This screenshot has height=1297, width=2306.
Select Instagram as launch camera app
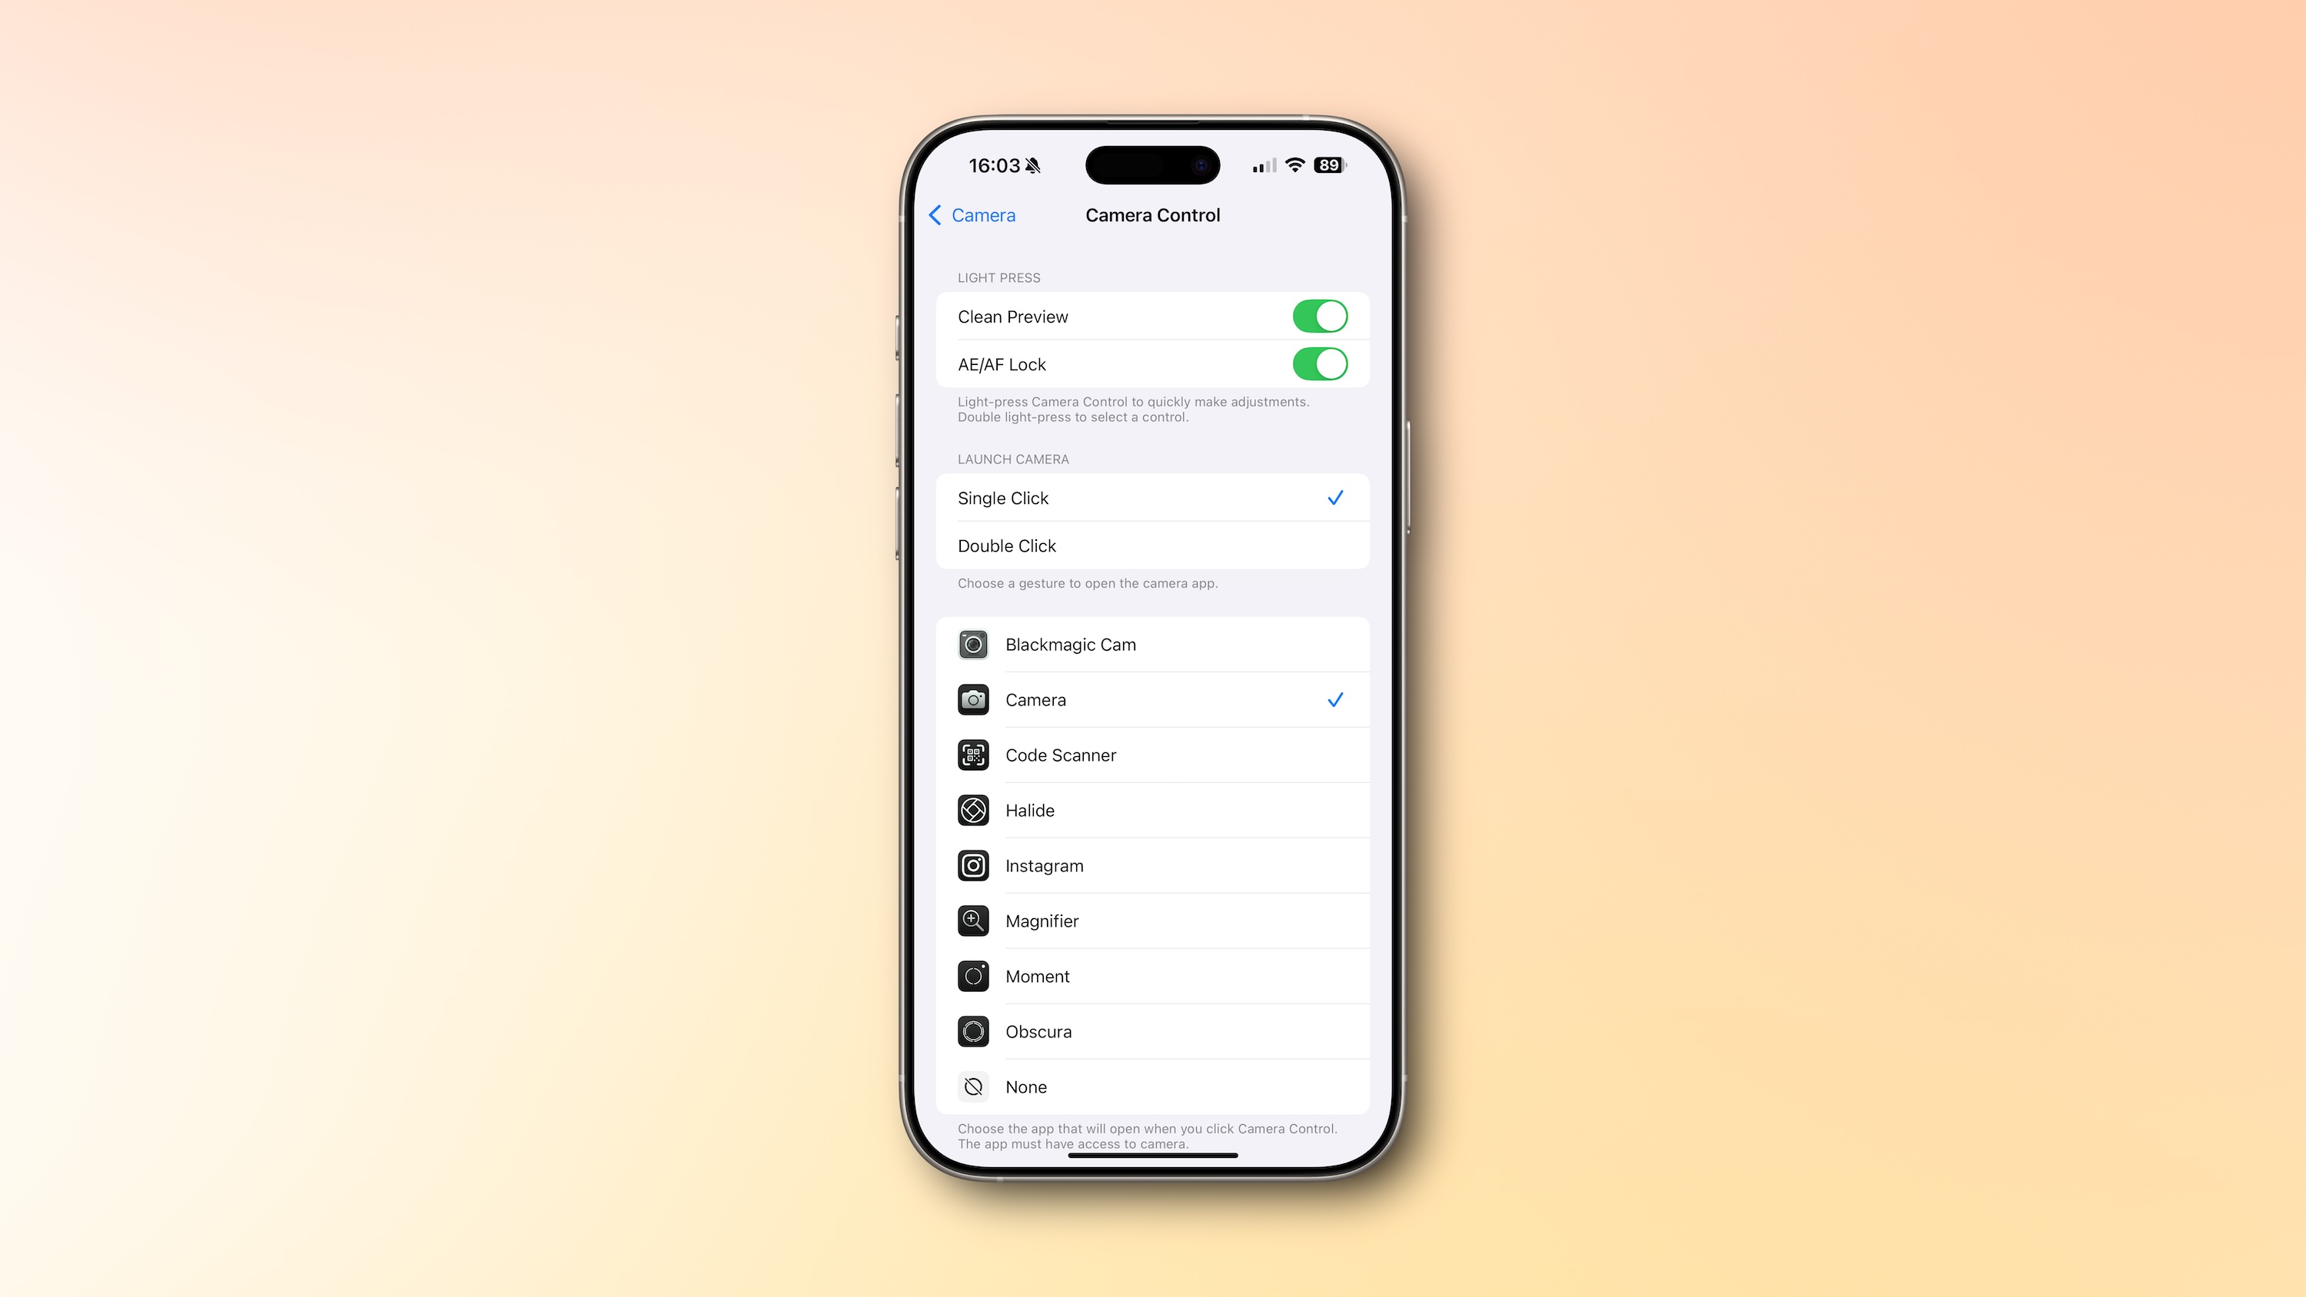coord(1153,864)
